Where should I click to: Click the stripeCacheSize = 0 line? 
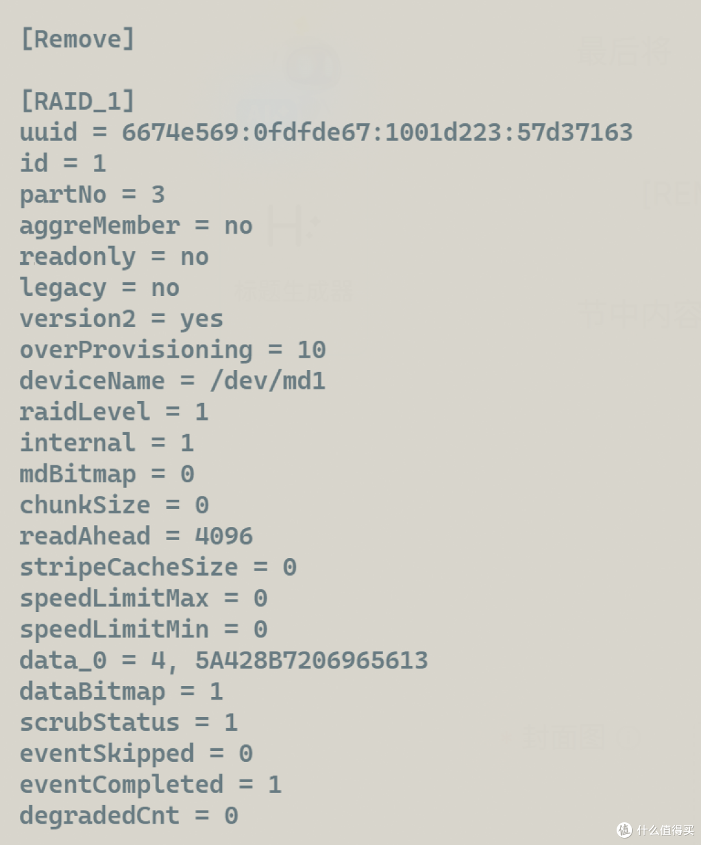coord(158,568)
